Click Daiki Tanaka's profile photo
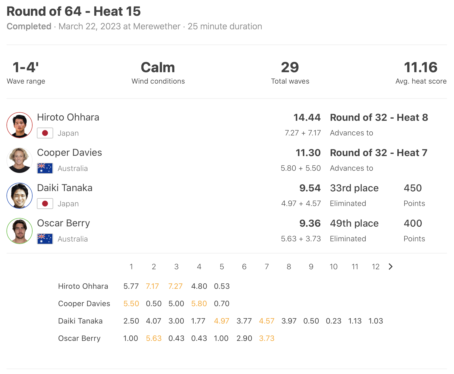 click(20, 196)
